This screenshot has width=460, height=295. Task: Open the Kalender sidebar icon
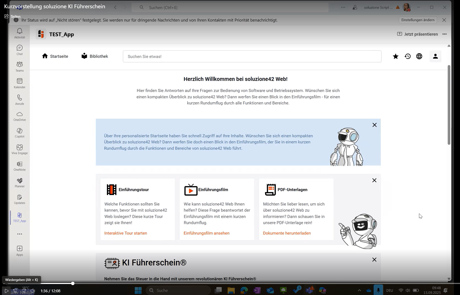tap(20, 83)
